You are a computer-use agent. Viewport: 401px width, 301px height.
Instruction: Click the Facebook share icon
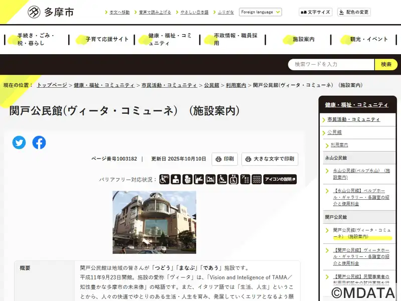tap(39, 142)
